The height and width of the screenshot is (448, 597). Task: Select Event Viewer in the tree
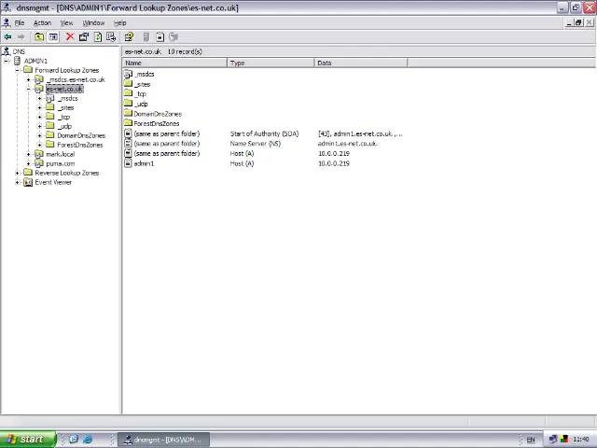point(53,183)
